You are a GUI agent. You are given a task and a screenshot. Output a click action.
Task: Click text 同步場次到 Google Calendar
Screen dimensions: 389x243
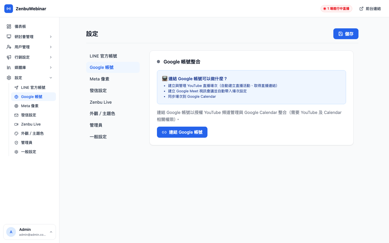[192, 96]
